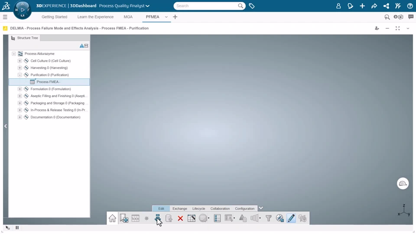
Task: Collapse the Purification.0 tree node
Action: coord(19,75)
